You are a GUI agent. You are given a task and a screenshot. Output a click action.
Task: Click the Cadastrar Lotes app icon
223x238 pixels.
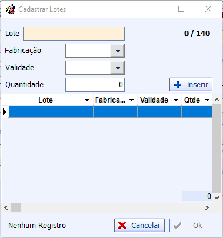[x=11, y=9]
